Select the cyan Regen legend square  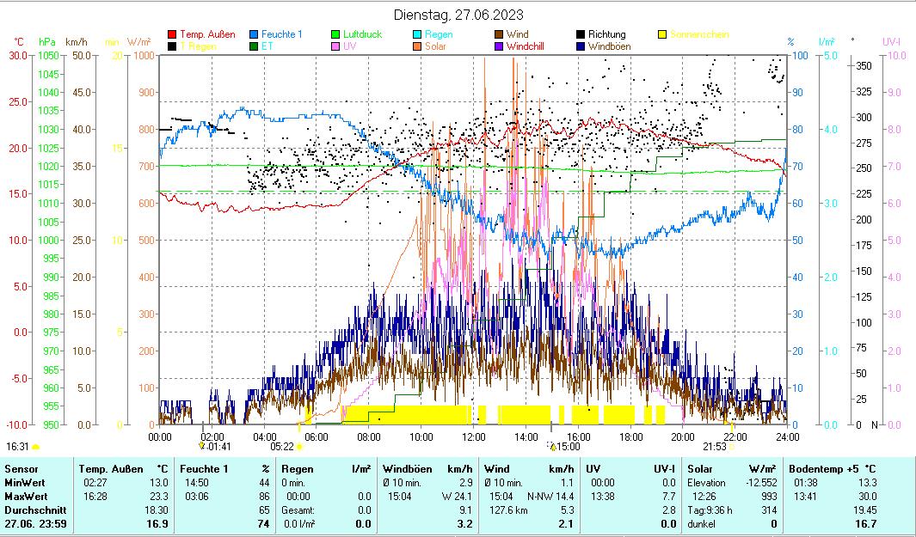point(418,35)
